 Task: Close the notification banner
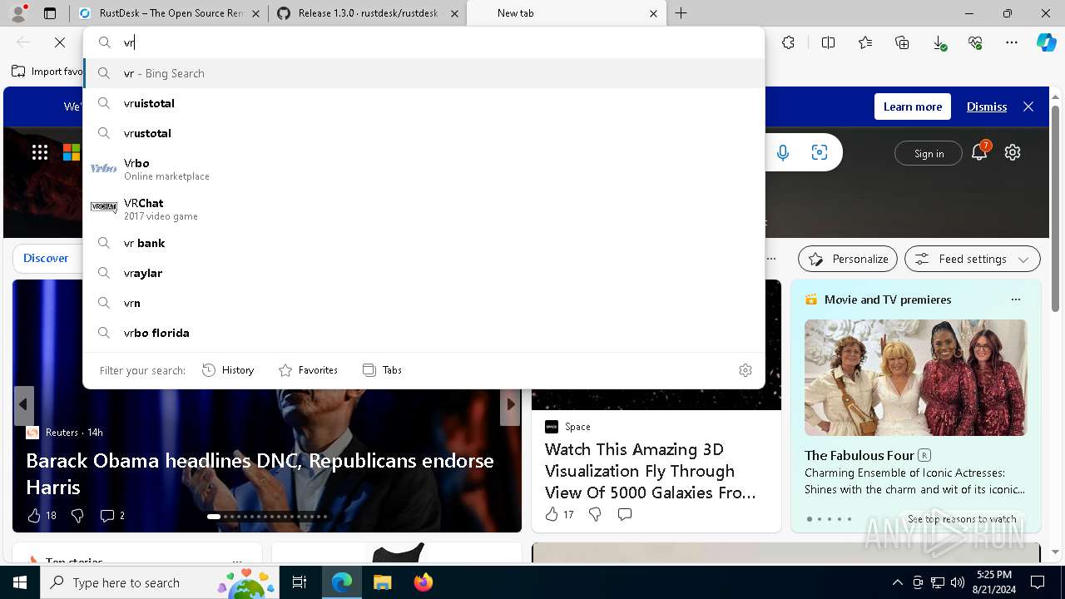point(1028,106)
